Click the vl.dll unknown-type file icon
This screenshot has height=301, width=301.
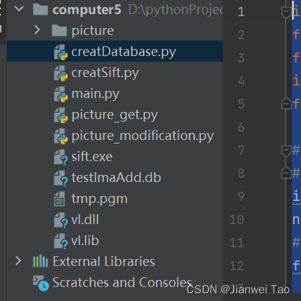click(x=61, y=220)
